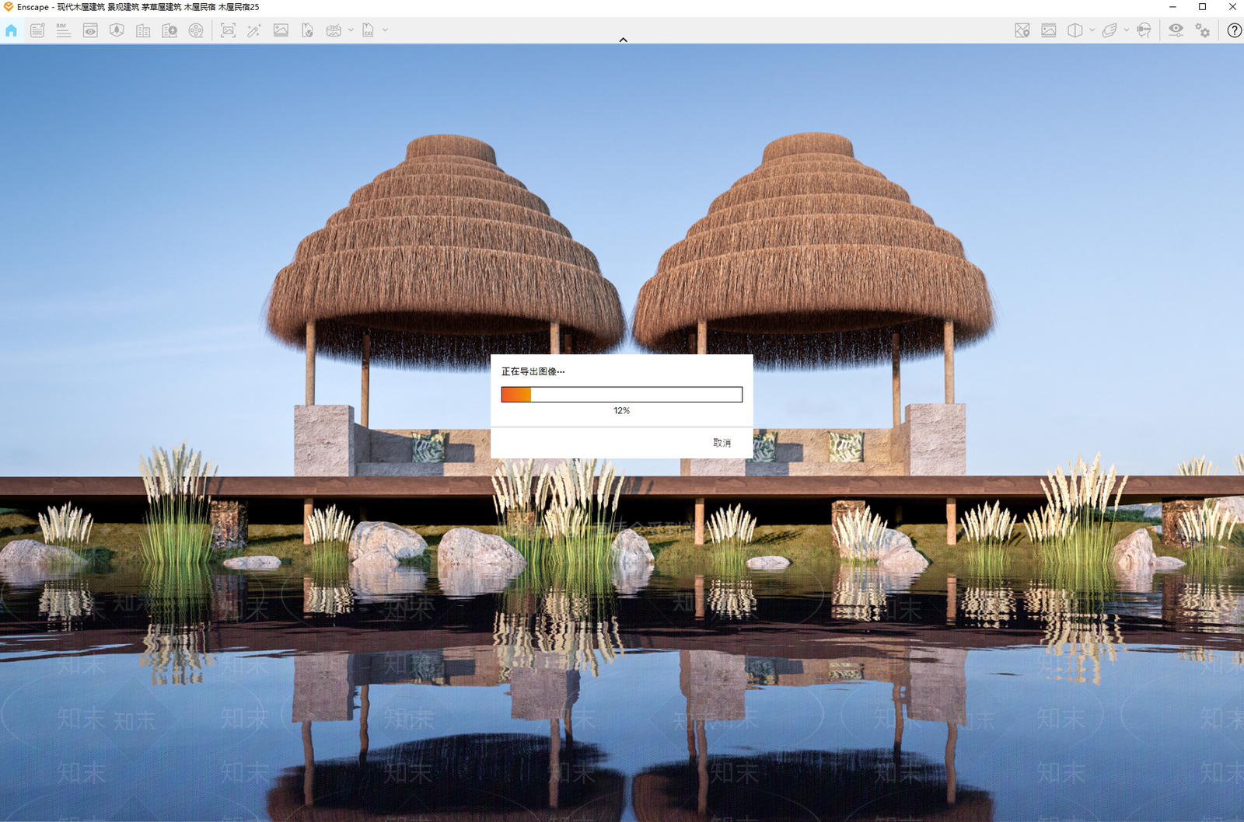
Task: Click the picture icon beside the magic wand
Action: [x=281, y=30]
